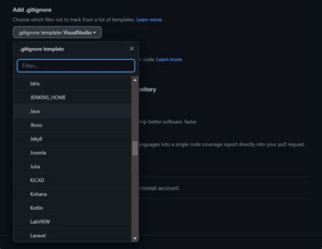This screenshot has width=322, height=249.
Task: Click the scroll up arrow in list
Action: pos(135,80)
